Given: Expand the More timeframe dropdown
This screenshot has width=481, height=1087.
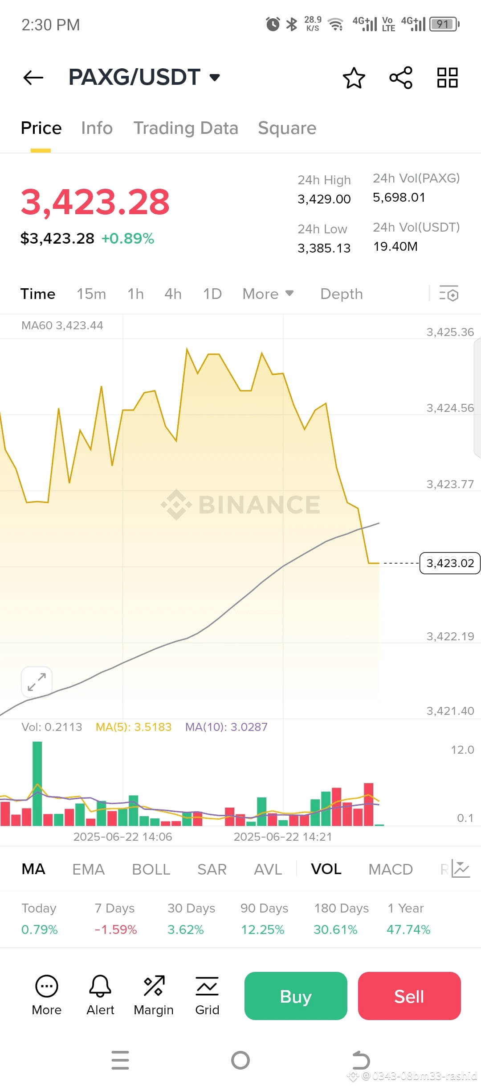Looking at the screenshot, I should (x=268, y=294).
